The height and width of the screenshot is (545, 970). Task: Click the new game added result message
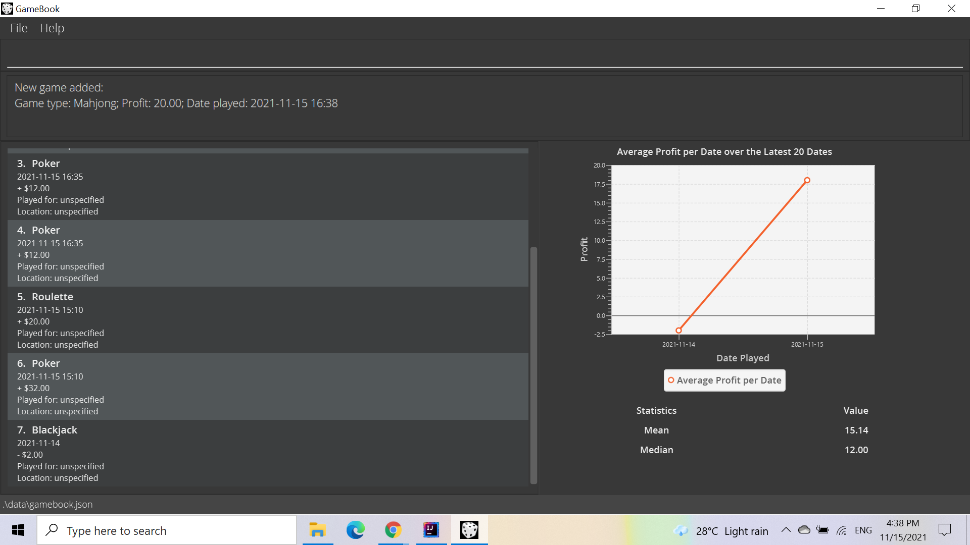pyautogui.click(x=176, y=95)
